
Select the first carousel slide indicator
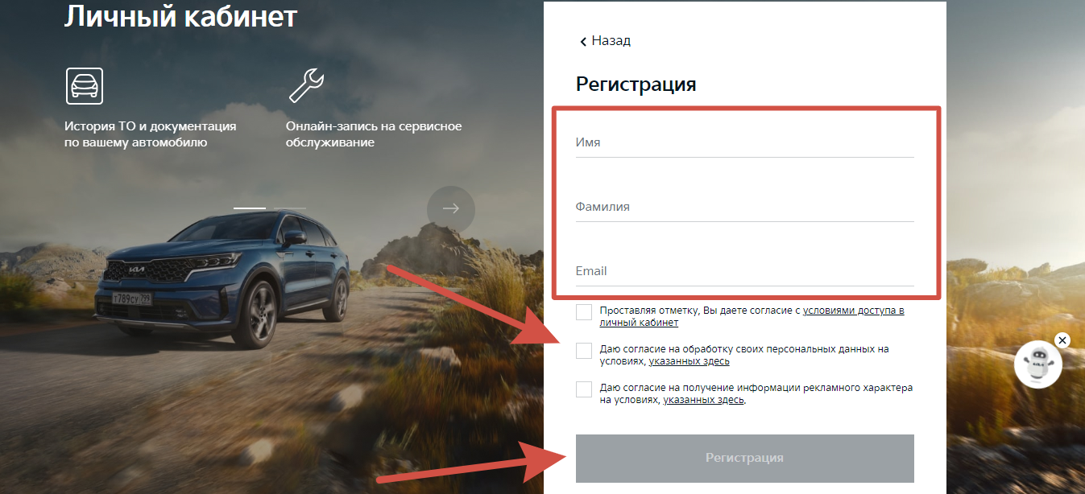pyautogui.click(x=250, y=208)
